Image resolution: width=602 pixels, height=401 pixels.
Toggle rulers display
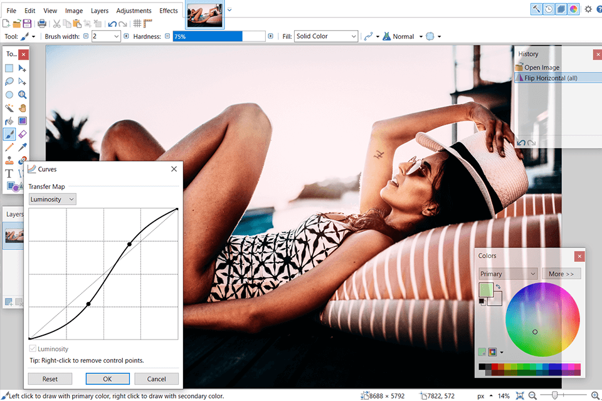pyautogui.click(x=148, y=24)
